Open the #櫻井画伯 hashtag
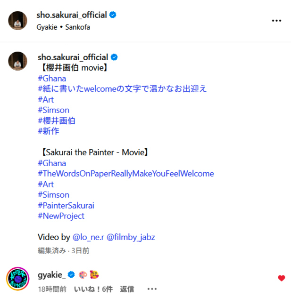This screenshot has width=291, height=305. [57, 120]
